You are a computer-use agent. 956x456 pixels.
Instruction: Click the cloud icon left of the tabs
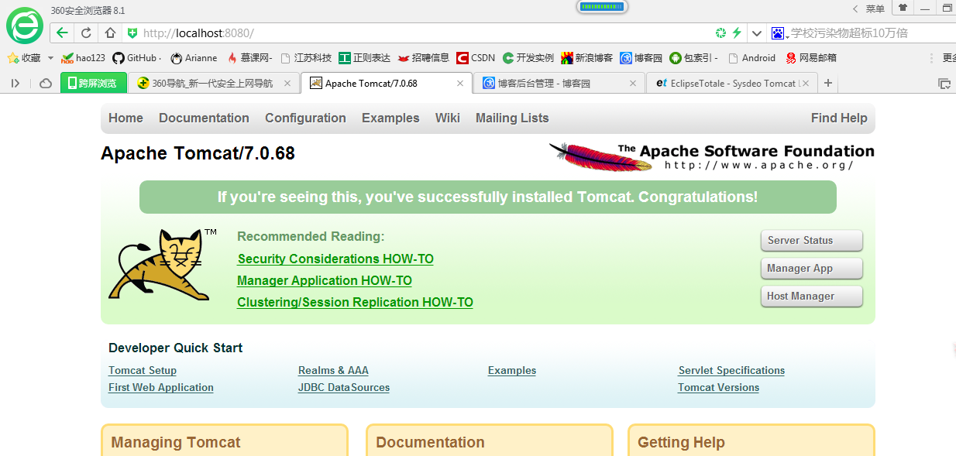46,83
